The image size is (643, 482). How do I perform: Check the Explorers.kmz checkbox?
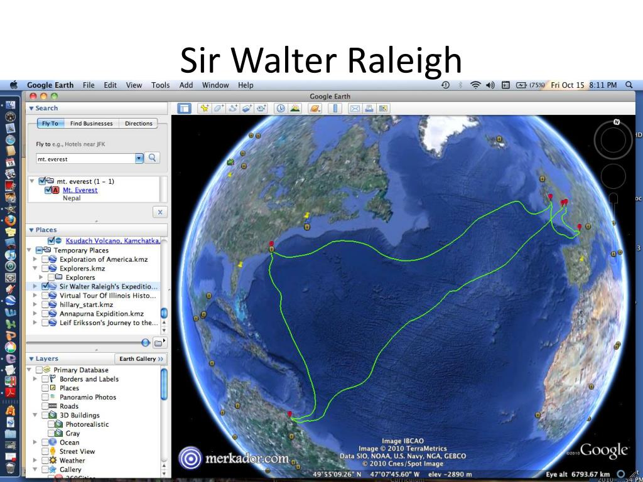45,269
